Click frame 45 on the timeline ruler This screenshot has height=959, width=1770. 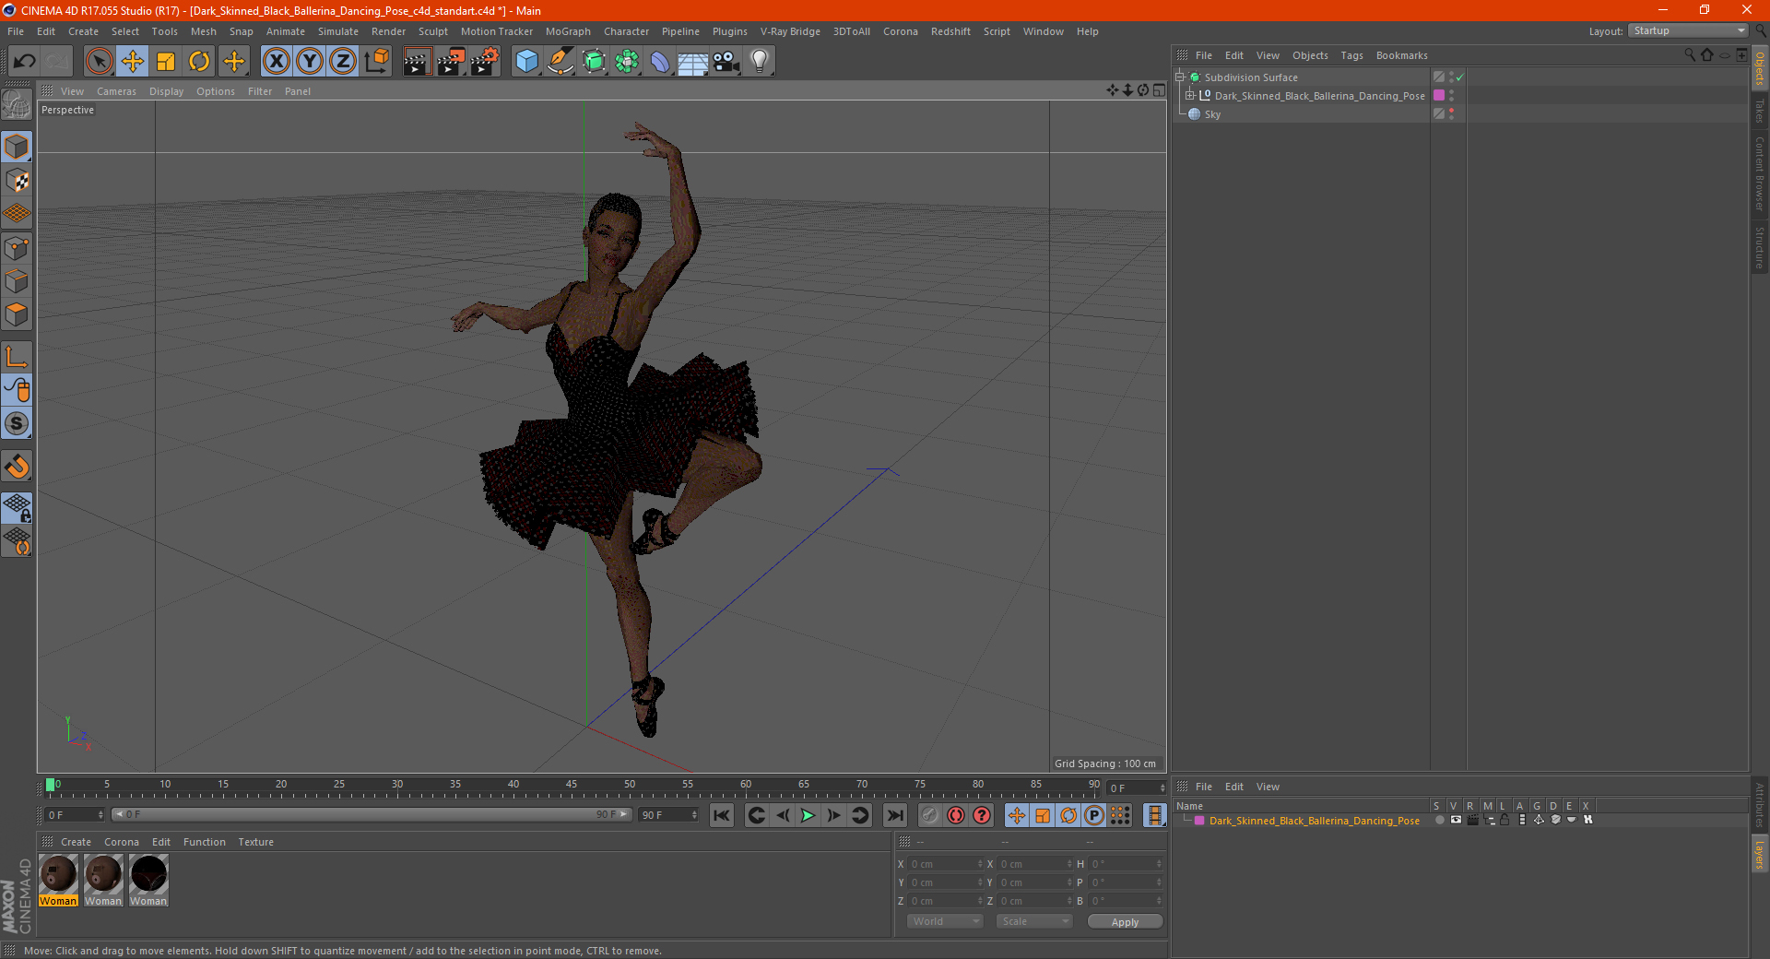572,786
